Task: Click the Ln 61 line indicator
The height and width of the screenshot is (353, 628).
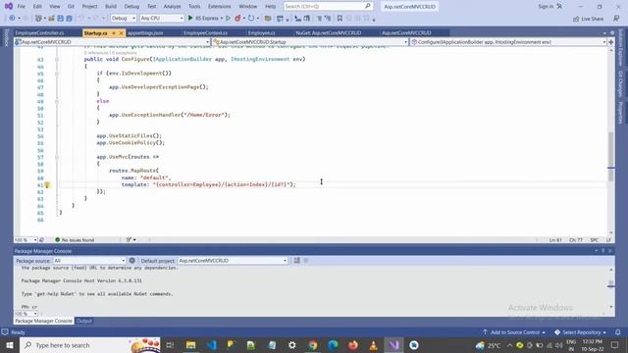Action: pos(555,239)
